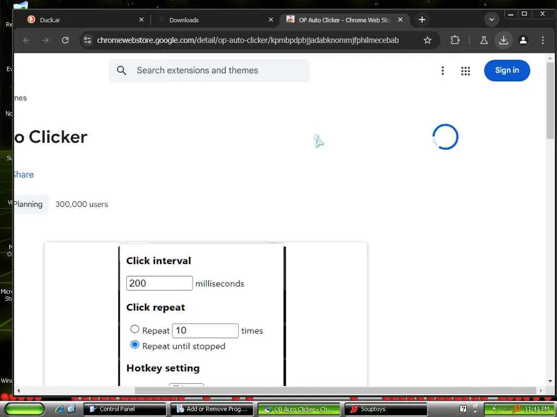
Task: Show downloads tray icon
Action: [503, 40]
